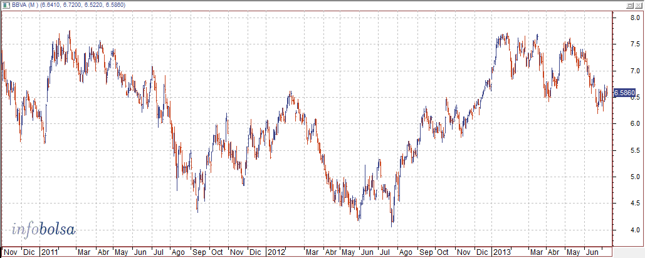Image resolution: width=645 pixels, height=258 pixels.
Task: Click the 7.5 price axis label
Action: 634,44
